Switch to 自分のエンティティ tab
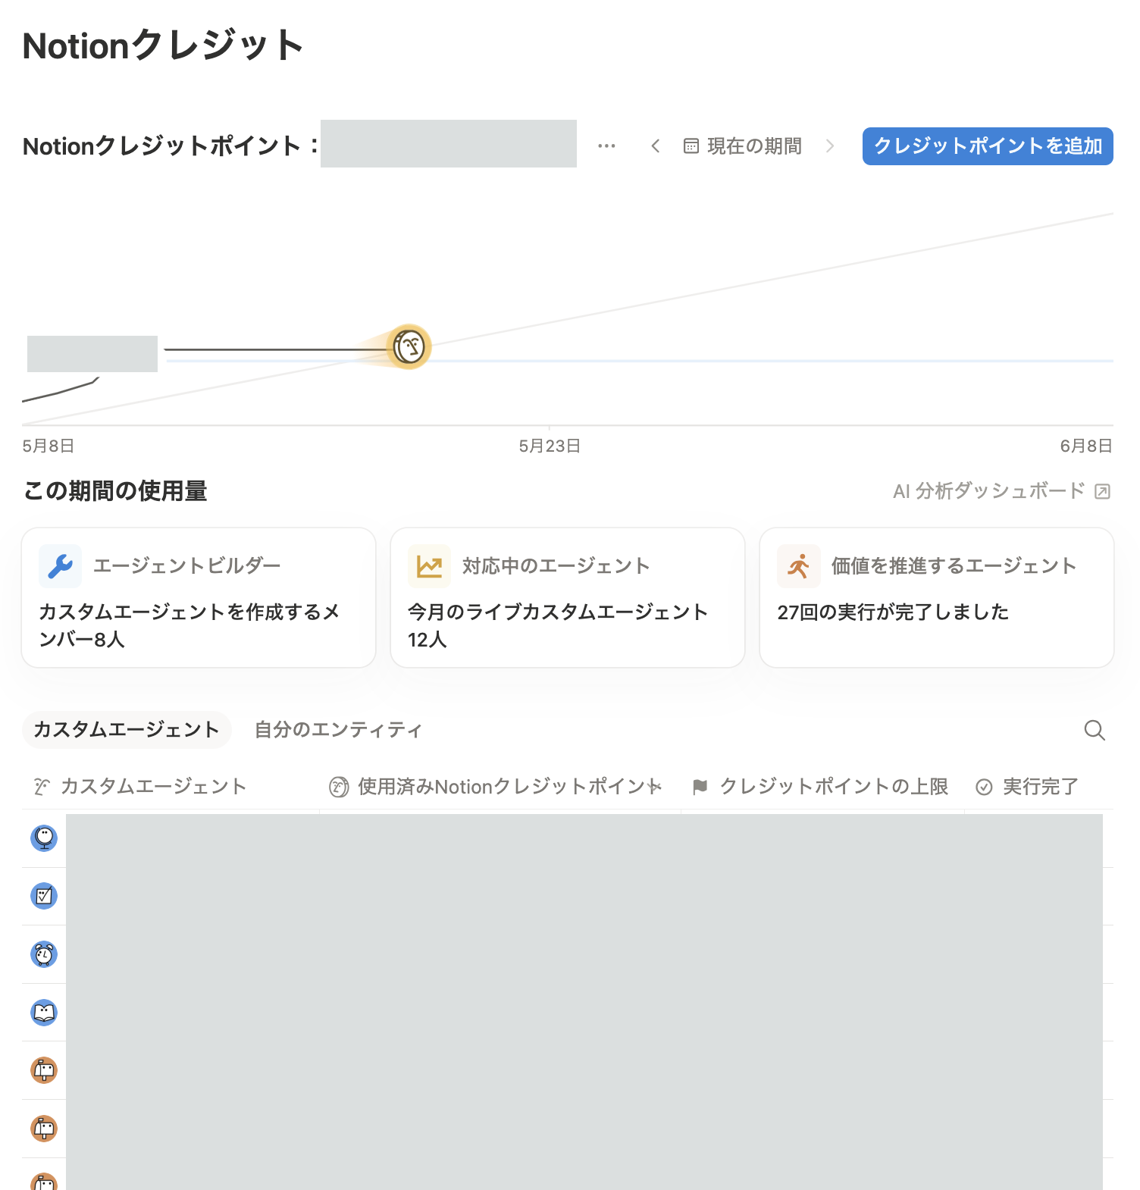This screenshot has width=1140, height=1190. click(x=338, y=729)
